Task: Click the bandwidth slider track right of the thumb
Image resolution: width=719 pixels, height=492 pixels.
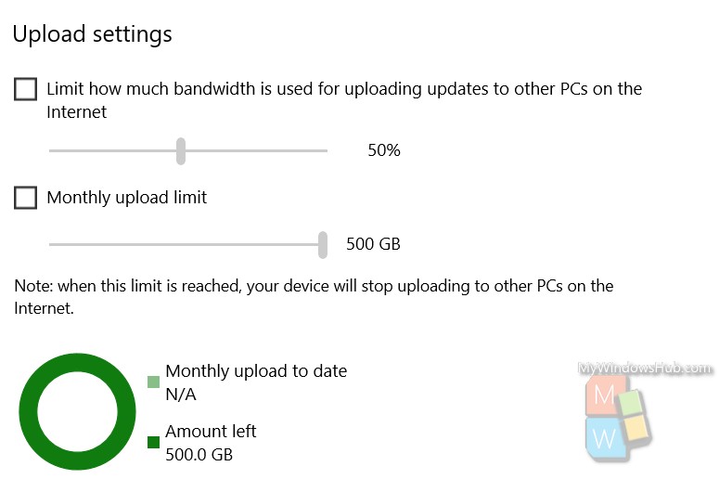Action: [256, 151]
